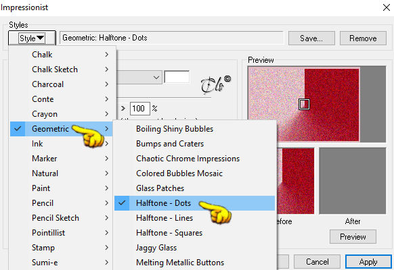This screenshot has width=394, height=270.
Task: Open the partially hidden combo box arrow
Action: pyautogui.click(x=156, y=78)
